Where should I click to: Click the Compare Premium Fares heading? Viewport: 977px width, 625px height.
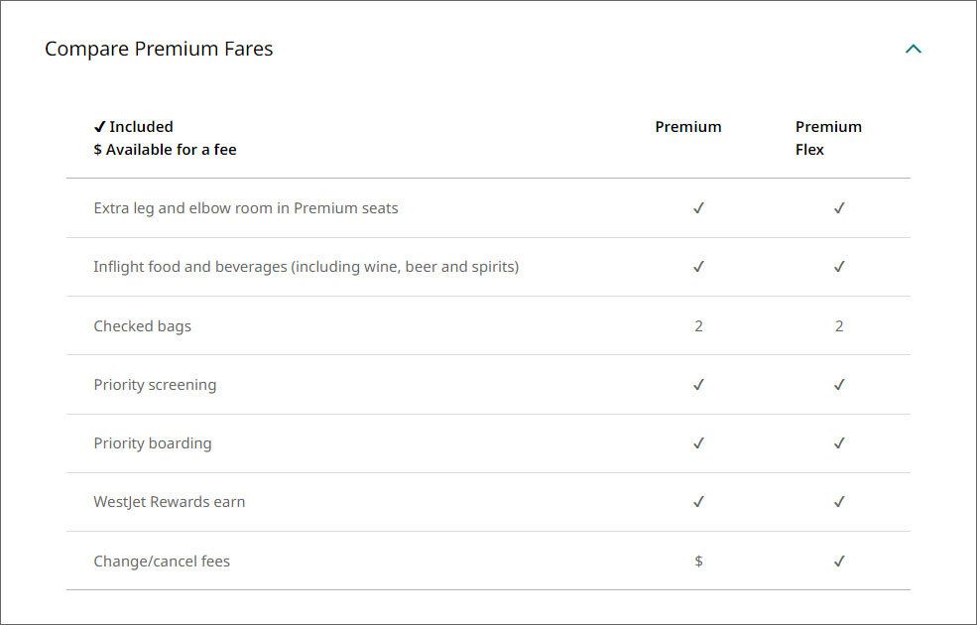click(159, 49)
